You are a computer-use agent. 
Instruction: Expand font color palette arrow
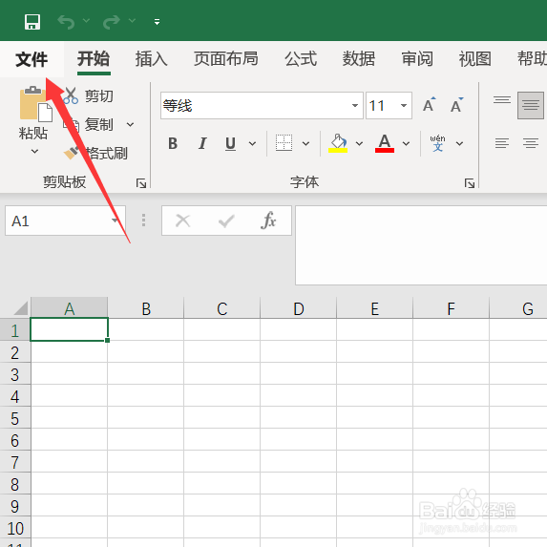click(x=406, y=143)
